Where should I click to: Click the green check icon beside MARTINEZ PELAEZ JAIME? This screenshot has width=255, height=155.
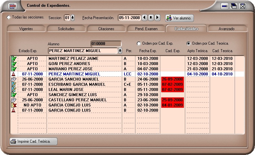tap(14, 59)
